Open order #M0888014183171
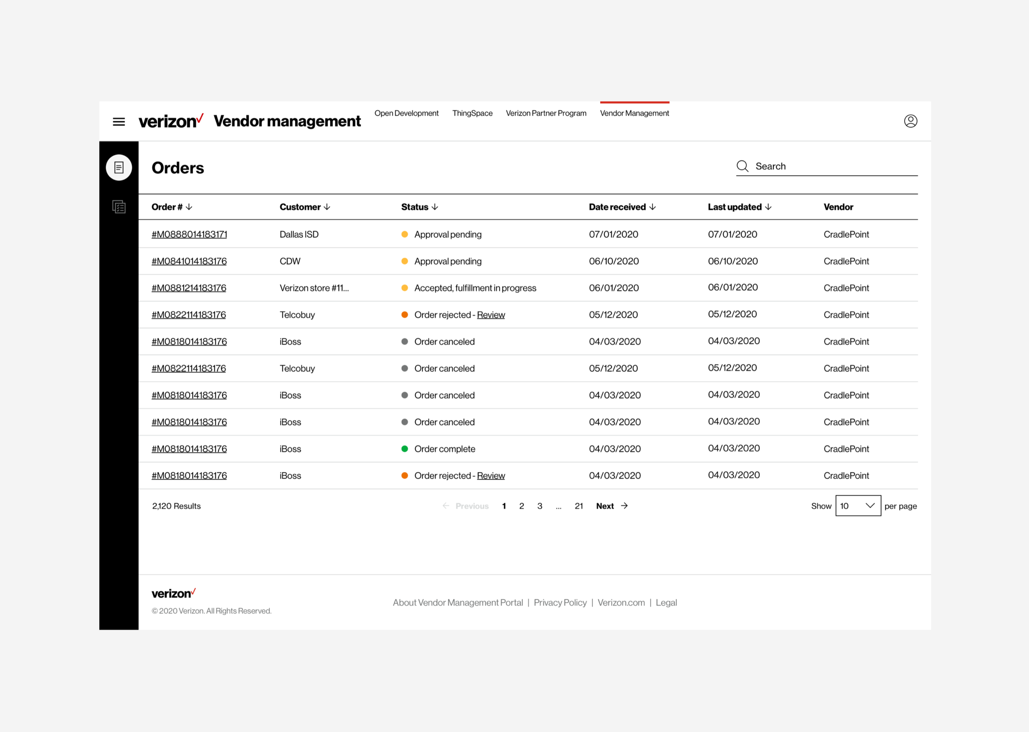1029x732 pixels. click(189, 234)
